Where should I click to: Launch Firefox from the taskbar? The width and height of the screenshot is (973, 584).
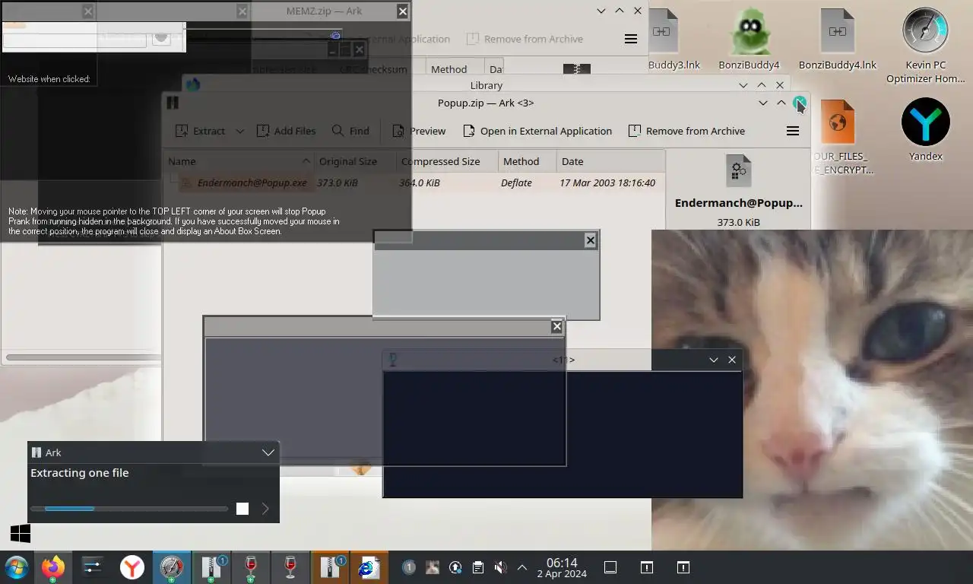53,567
